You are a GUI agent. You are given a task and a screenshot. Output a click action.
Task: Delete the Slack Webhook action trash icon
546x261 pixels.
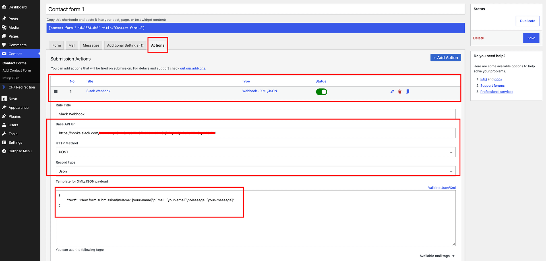[400, 91]
